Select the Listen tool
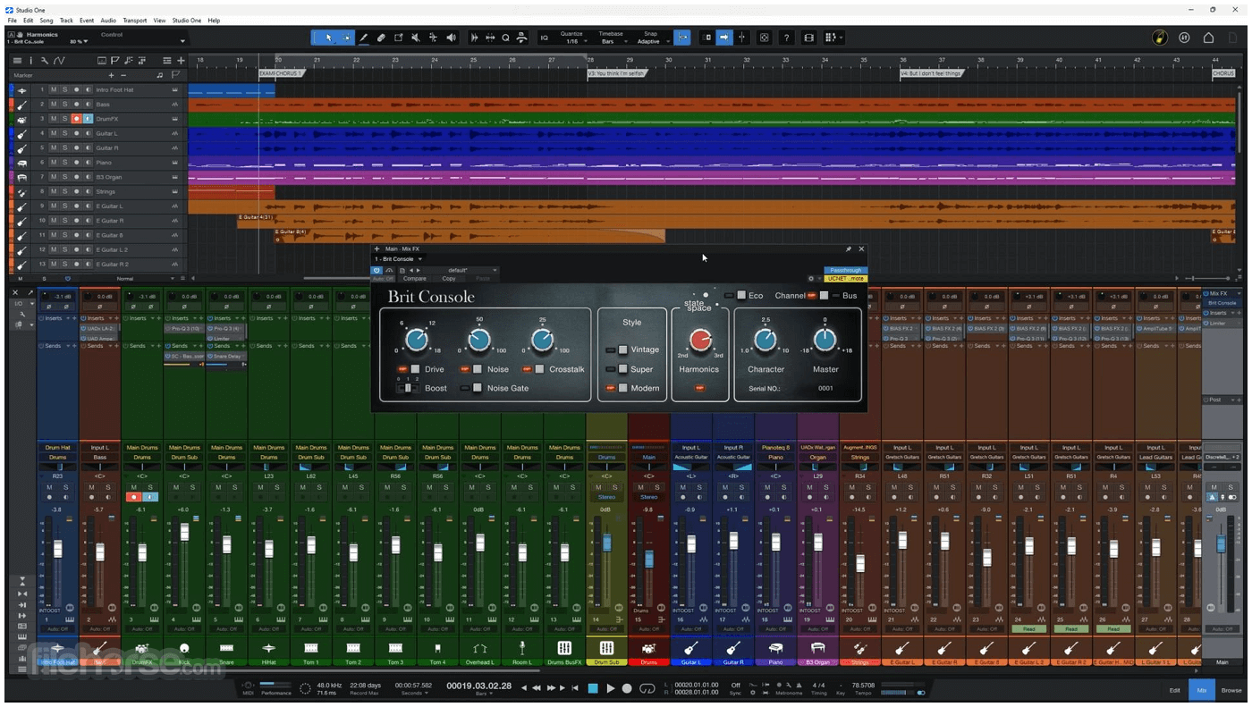 (x=452, y=38)
